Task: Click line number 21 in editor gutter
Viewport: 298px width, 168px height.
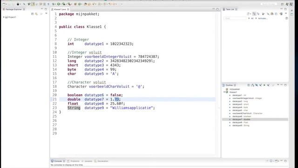Action: (x=54, y=99)
